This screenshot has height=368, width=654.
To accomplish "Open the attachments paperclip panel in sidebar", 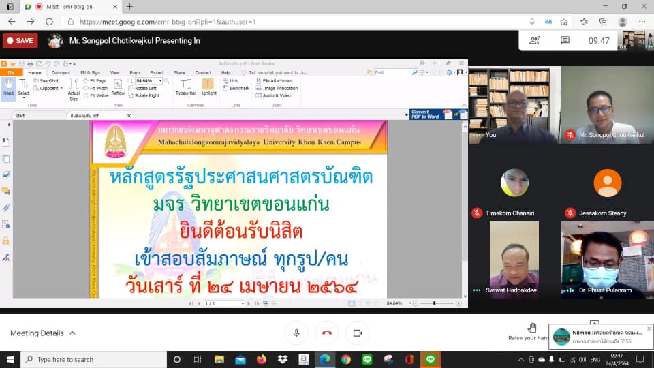I will pyautogui.click(x=6, y=208).
